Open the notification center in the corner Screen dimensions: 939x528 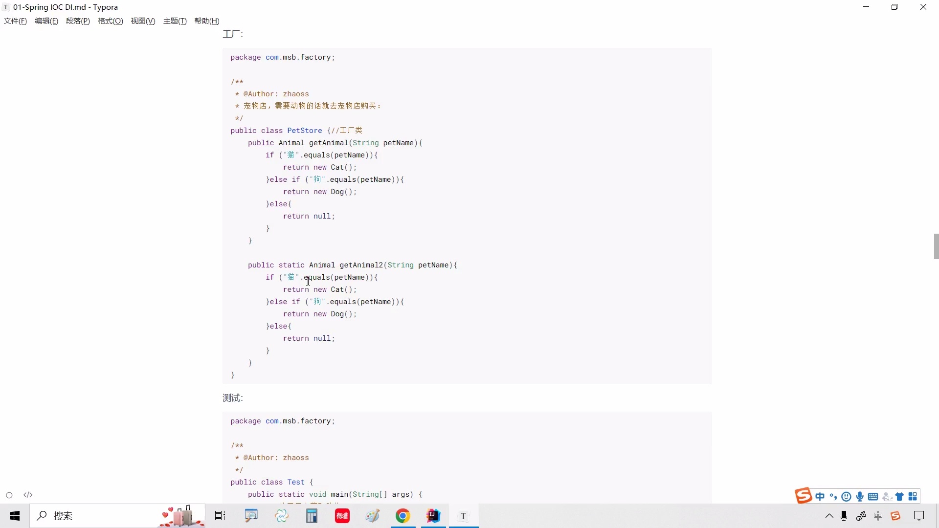[x=920, y=516]
